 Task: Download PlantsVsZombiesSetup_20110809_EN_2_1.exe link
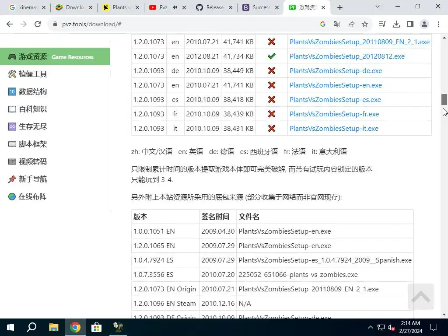[360, 42]
